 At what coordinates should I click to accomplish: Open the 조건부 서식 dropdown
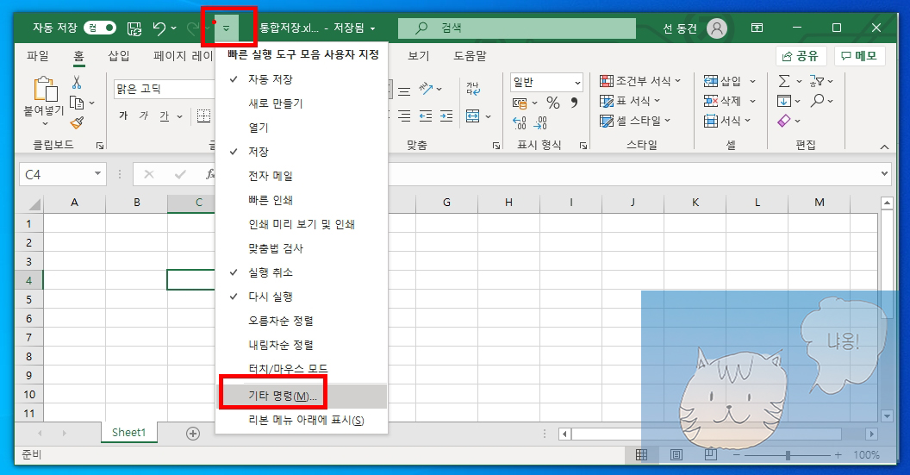point(640,81)
